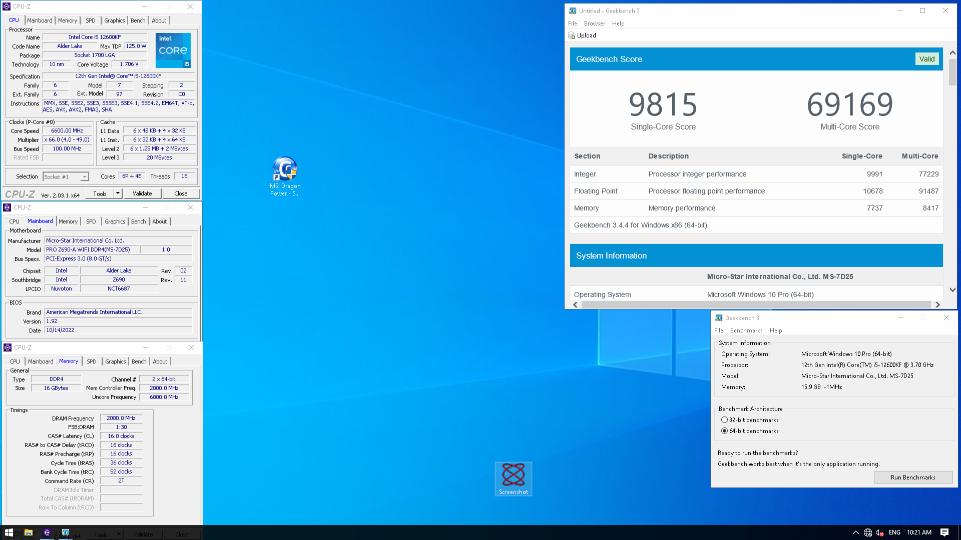Image resolution: width=961 pixels, height=540 pixels.
Task: Click the Upload icon in Geekbench toolbar
Action: click(572, 35)
